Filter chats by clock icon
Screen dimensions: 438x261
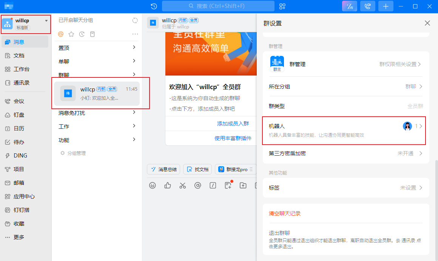point(82,34)
